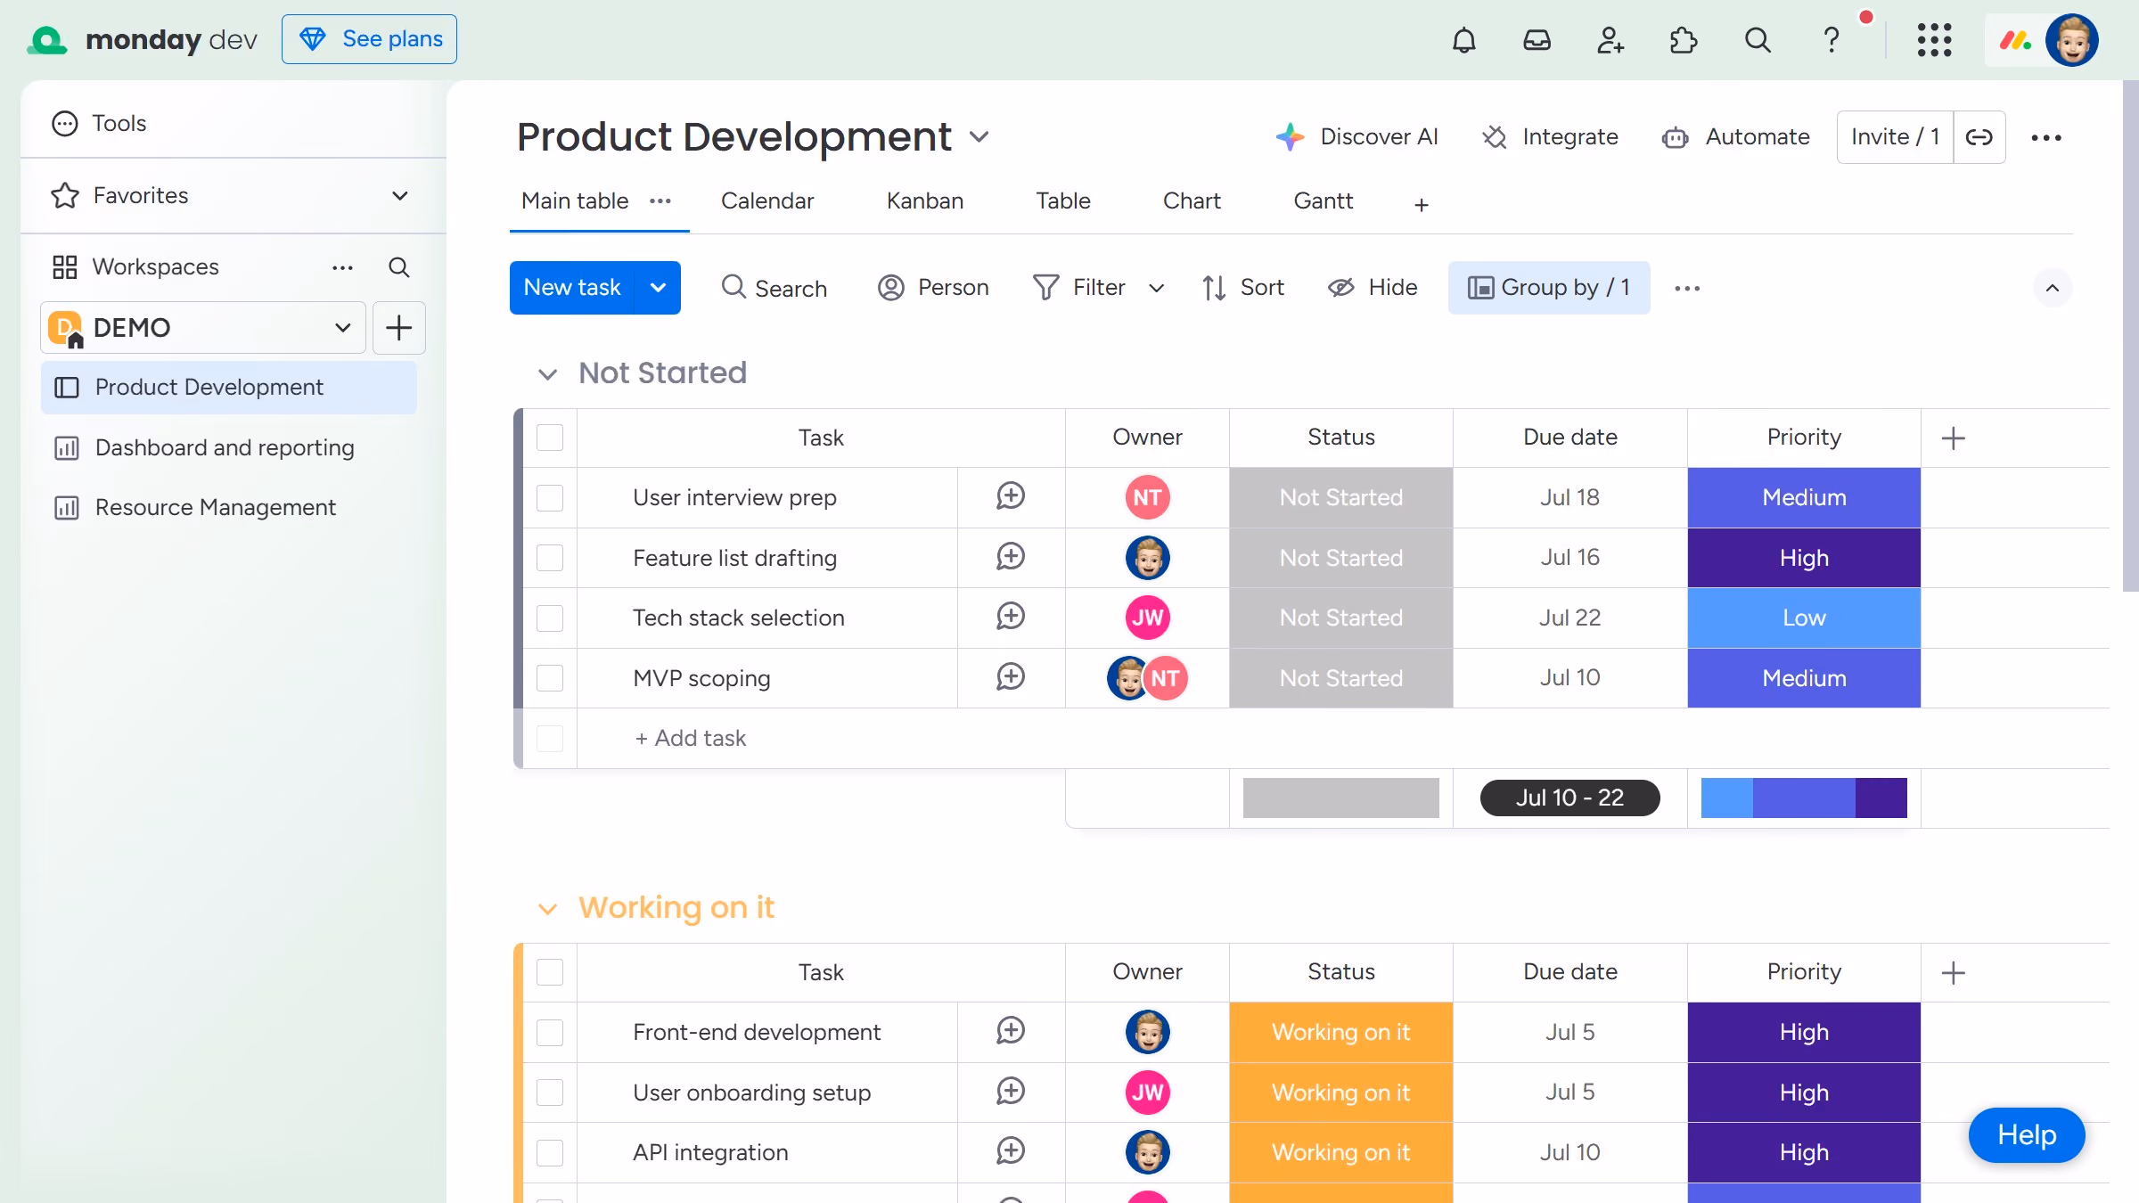Viewport: 2139px width, 1203px height.
Task: Check the User onboarding setup row
Action: [x=550, y=1093]
